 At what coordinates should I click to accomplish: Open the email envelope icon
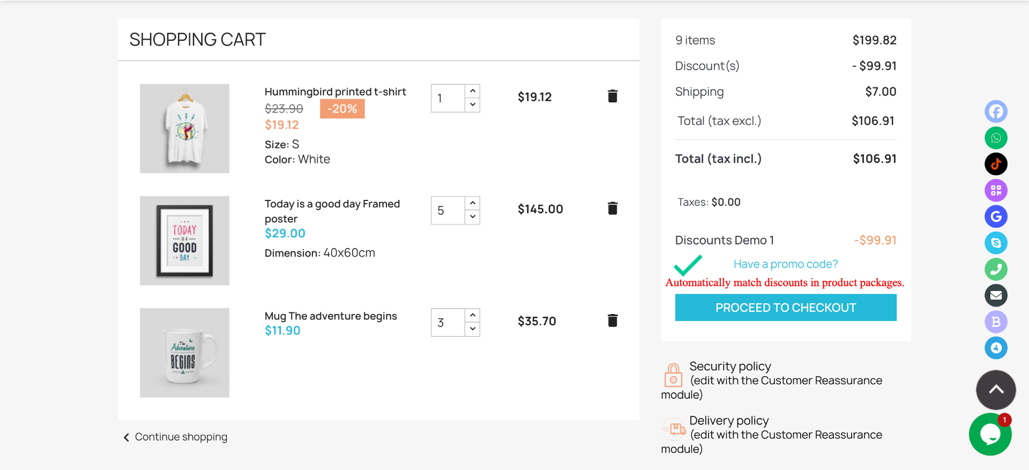pyautogui.click(x=996, y=295)
